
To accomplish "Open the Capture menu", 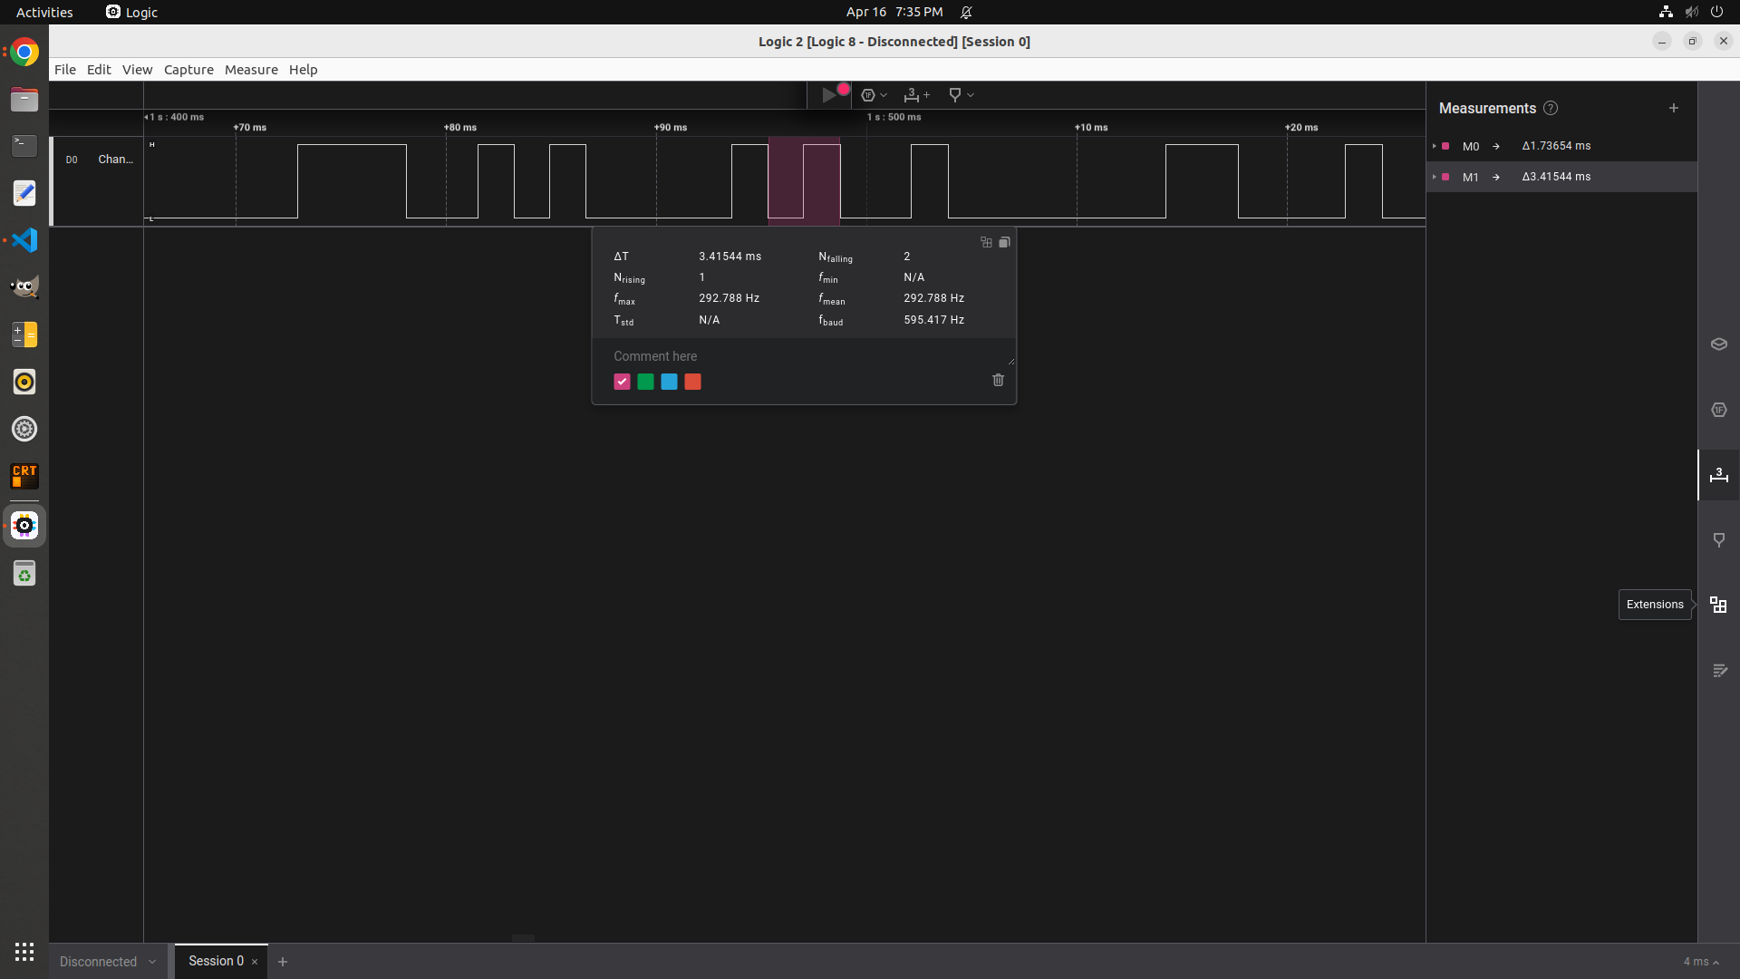I will (188, 70).
